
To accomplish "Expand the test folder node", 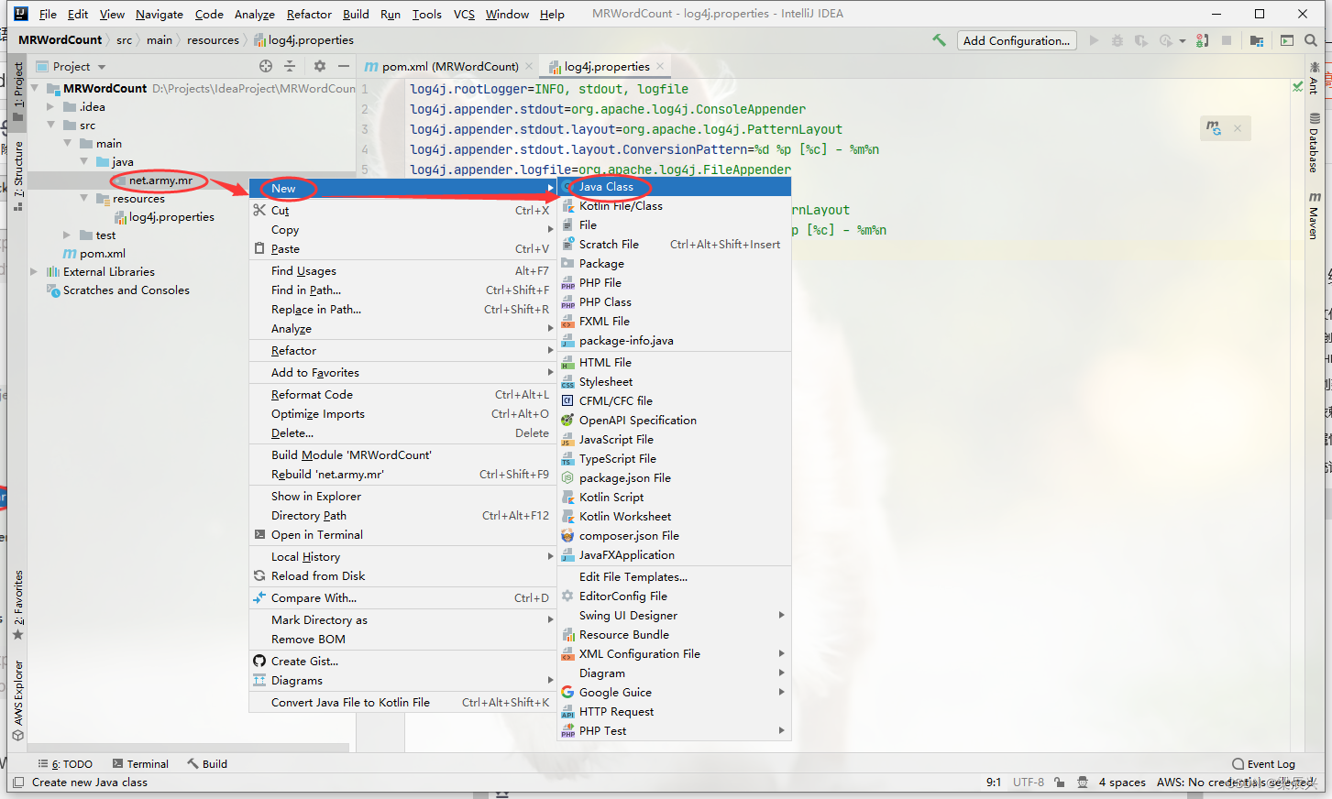I will 68,235.
